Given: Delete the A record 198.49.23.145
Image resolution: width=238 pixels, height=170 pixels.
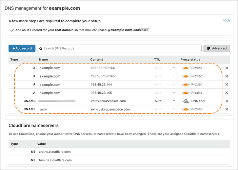Looking at the screenshot, I should [226, 93].
